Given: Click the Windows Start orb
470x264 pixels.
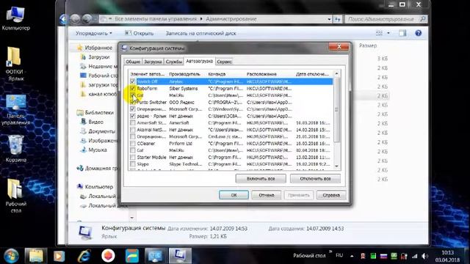Looking at the screenshot, I should pos(11,256).
